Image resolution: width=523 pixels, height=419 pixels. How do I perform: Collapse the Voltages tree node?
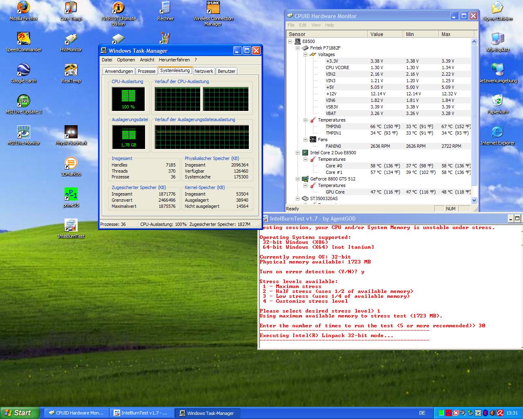305,54
